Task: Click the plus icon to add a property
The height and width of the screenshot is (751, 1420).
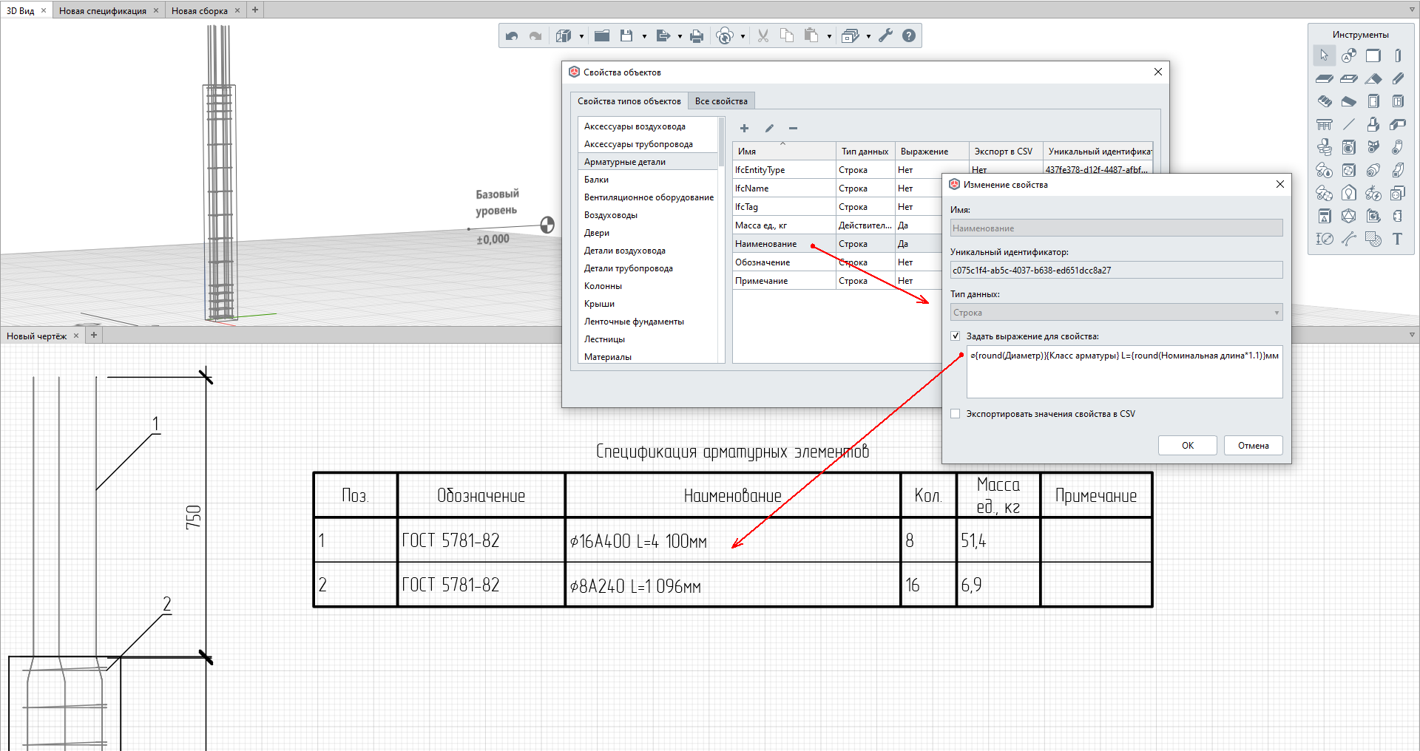Action: tap(744, 128)
